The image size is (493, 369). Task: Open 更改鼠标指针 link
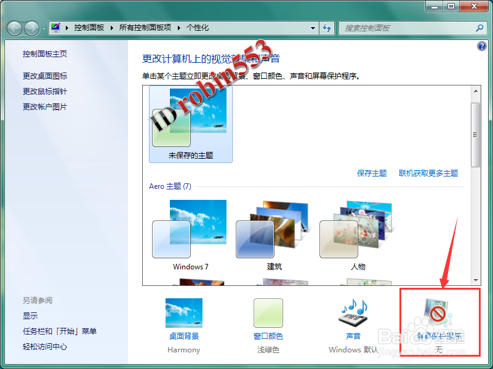tap(45, 92)
